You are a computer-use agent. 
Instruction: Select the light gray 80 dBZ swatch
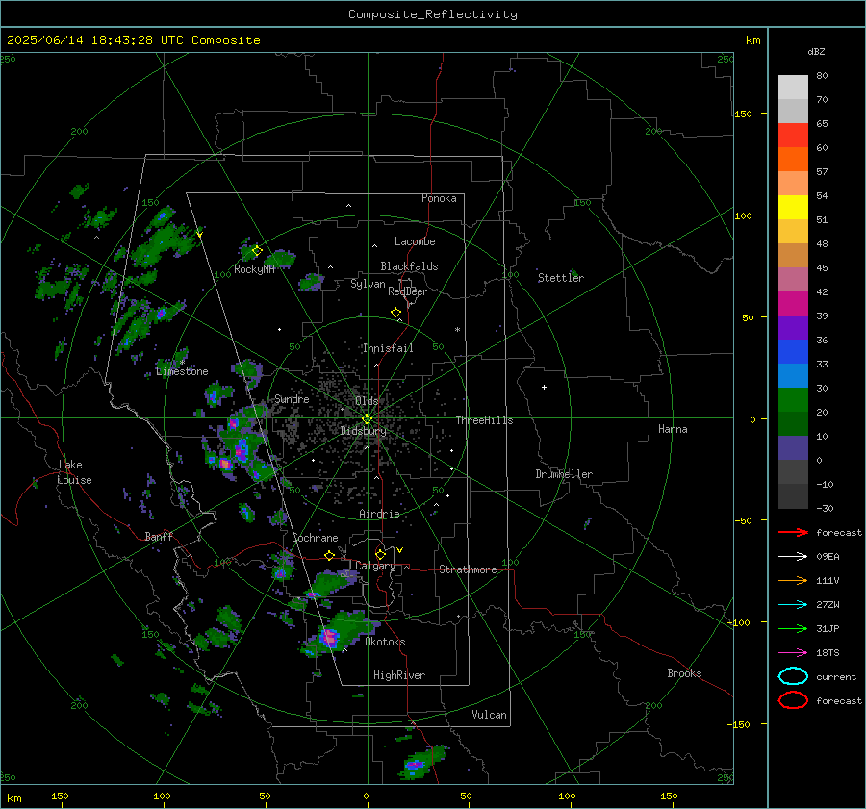793,88
